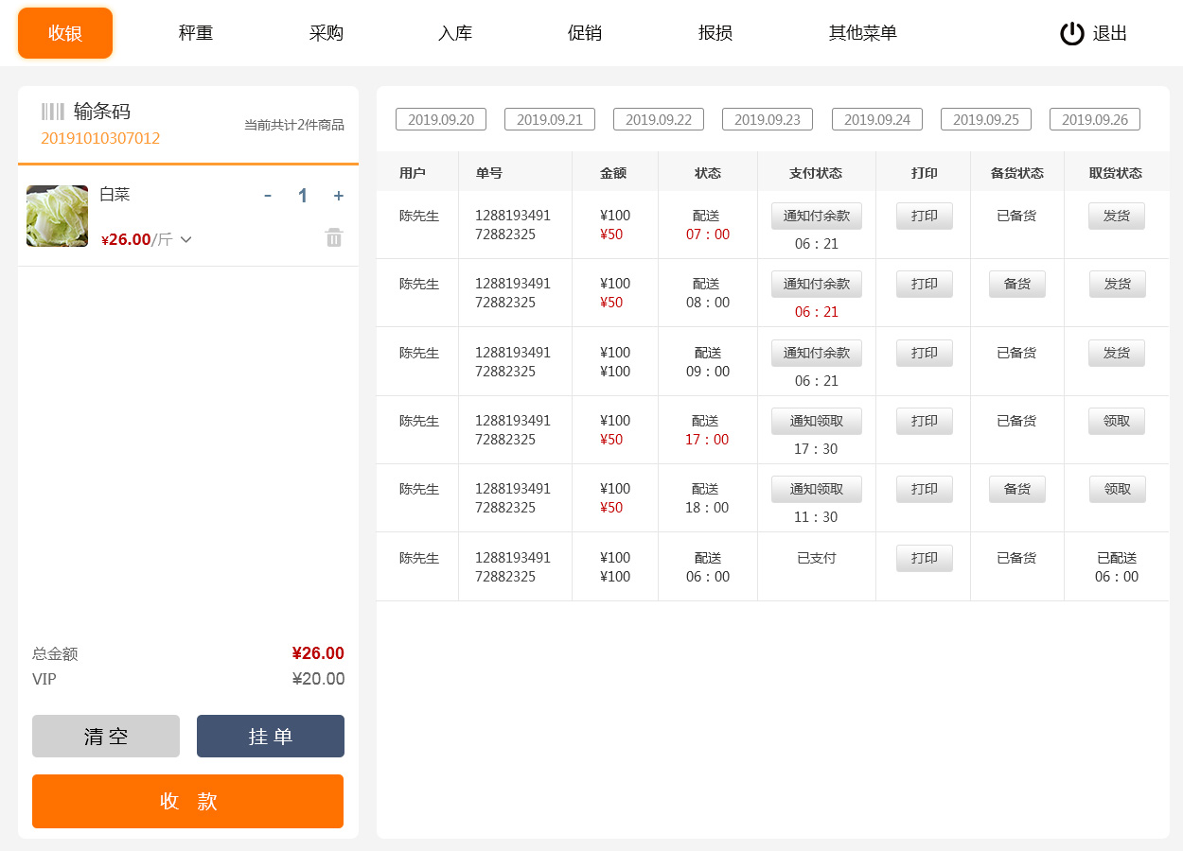Click the 挂单 button
The height and width of the screenshot is (851, 1183).
click(x=271, y=737)
